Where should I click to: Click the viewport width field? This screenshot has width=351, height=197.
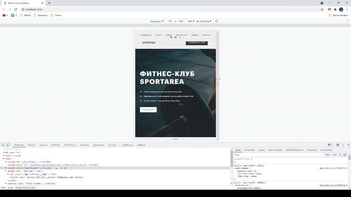click(170, 21)
